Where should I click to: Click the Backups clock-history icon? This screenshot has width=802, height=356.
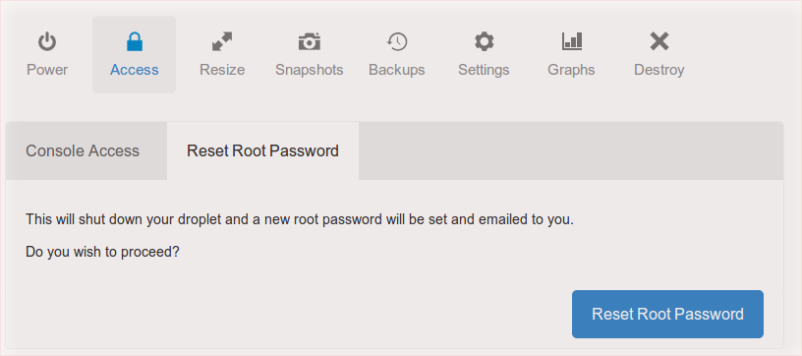[x=397, y=41]
